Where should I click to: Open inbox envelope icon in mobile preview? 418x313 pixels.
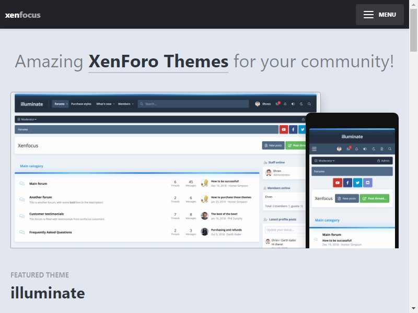(349, 149)
